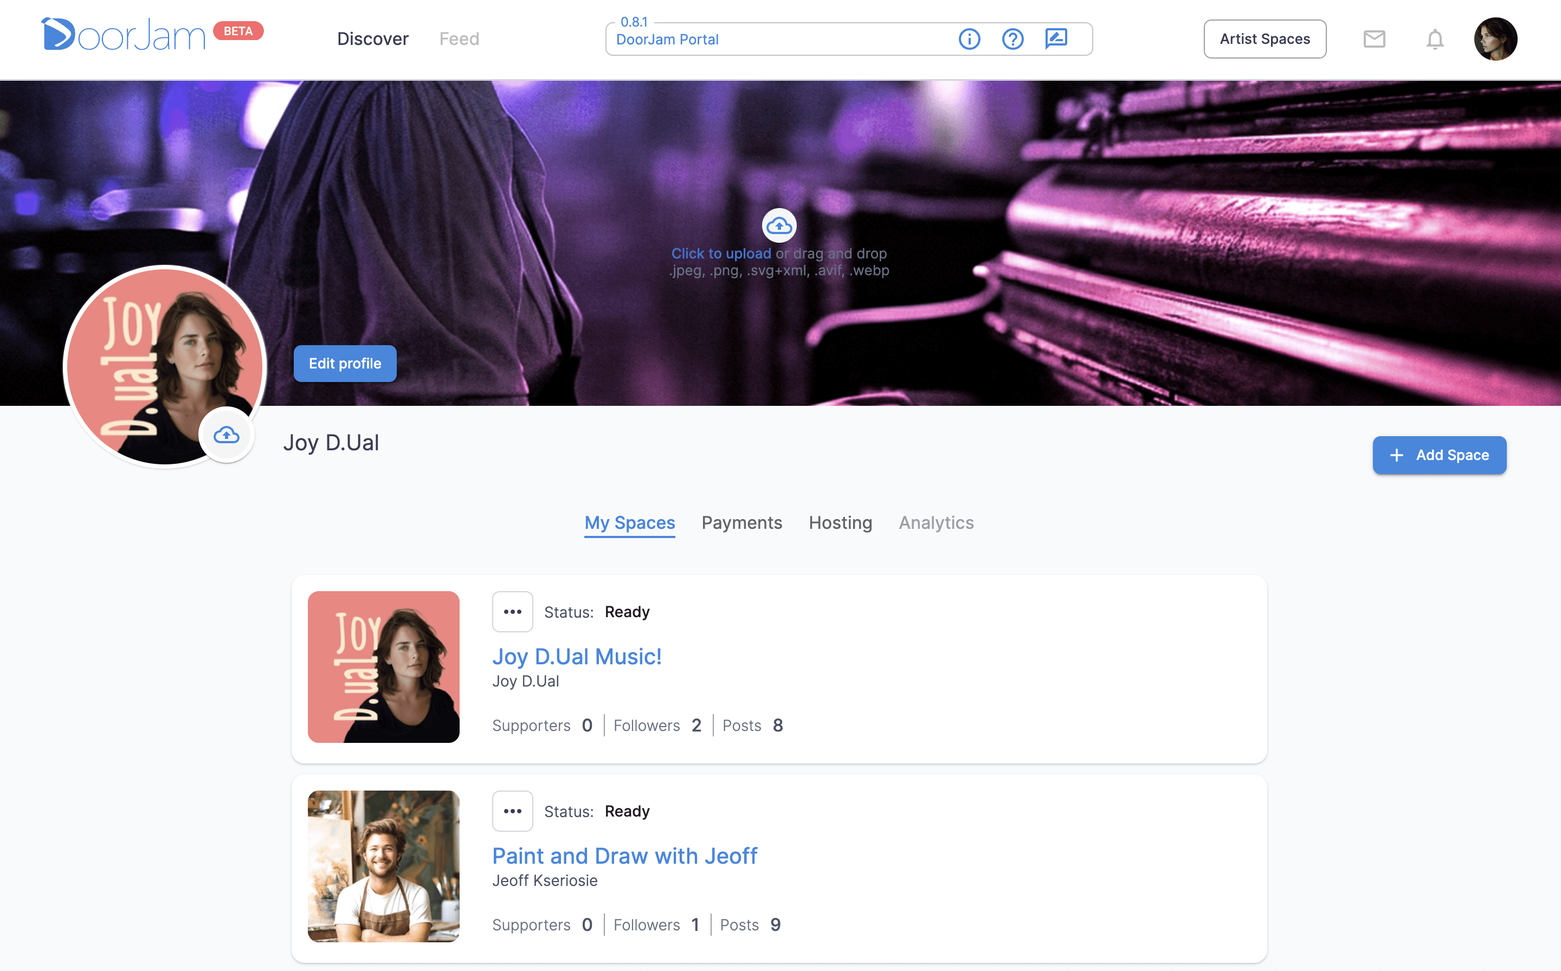Select the Analytics tab
The height and width of the screenshot is (971, 1561).
point(936,523)
